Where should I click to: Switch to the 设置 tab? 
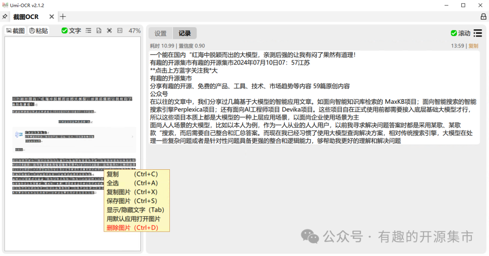(161, 33)
